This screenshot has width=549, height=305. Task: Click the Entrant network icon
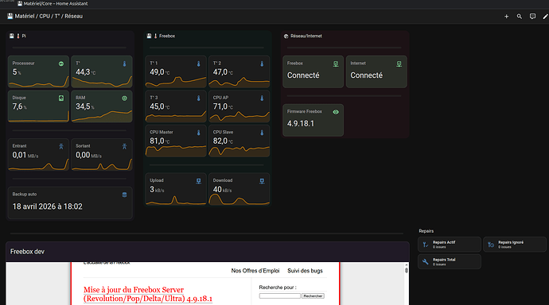(x=61, y=146)
